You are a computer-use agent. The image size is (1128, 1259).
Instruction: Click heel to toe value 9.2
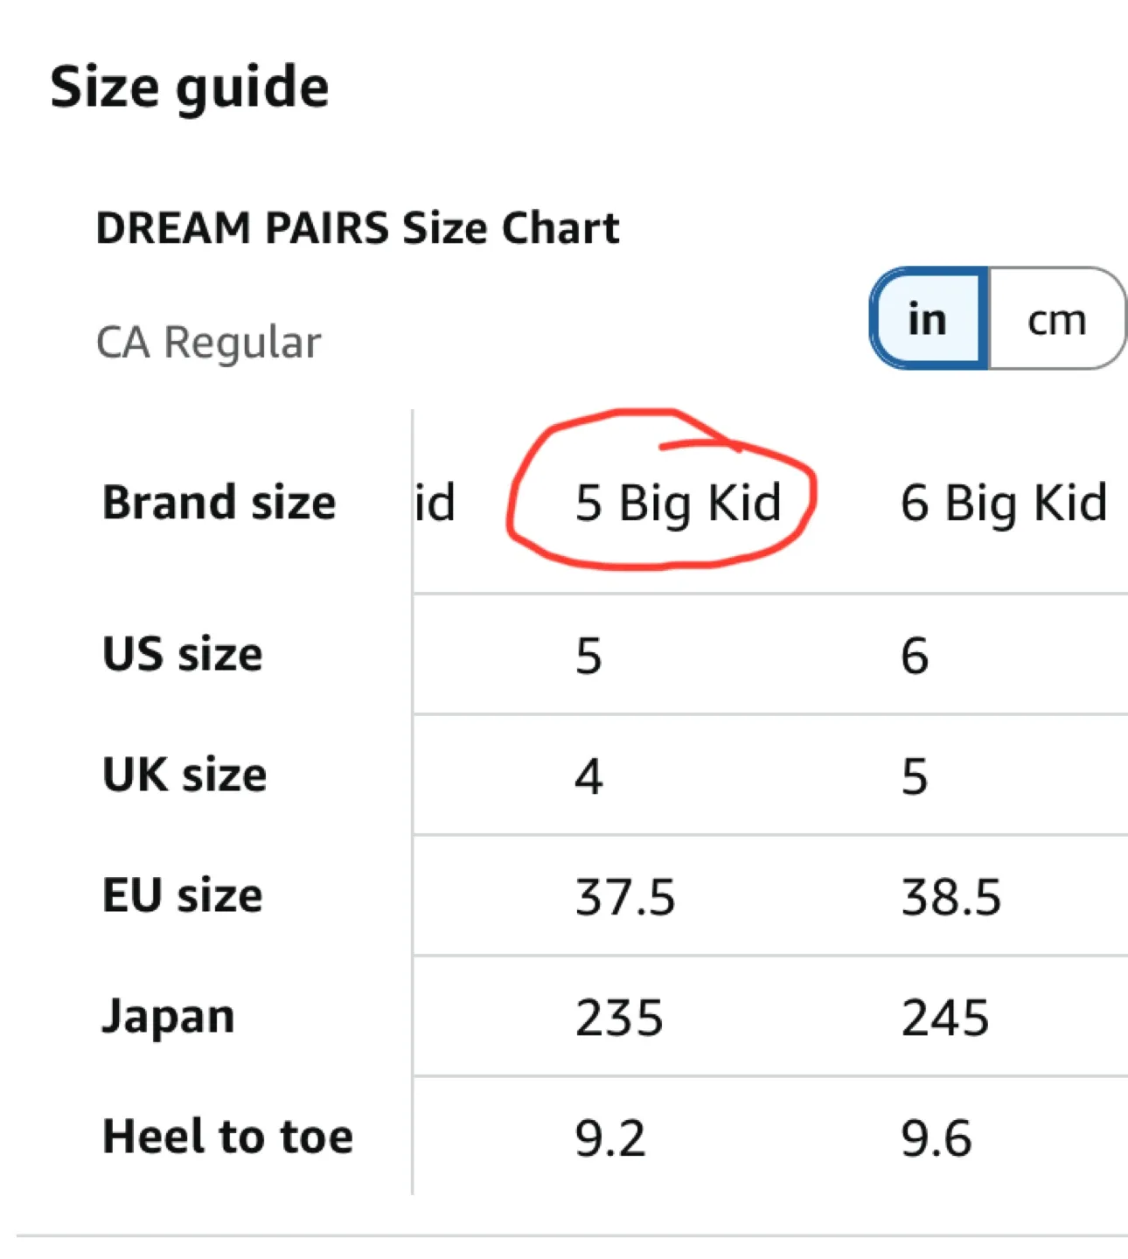tap(610, 1137)
